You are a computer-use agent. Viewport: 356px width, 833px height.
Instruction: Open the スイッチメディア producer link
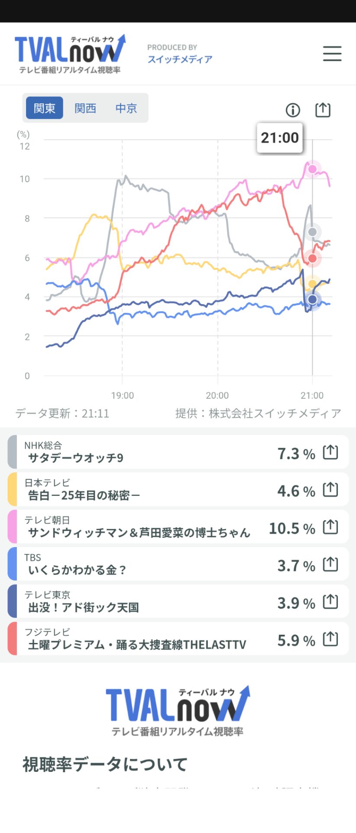pos(180,59)
